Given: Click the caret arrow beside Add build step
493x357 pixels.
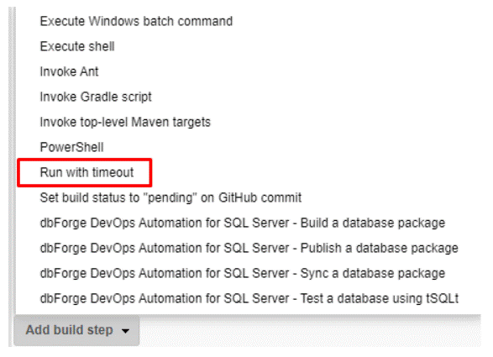Looking at the screenshot, I should pyautogui.click(x=125, y=331).
